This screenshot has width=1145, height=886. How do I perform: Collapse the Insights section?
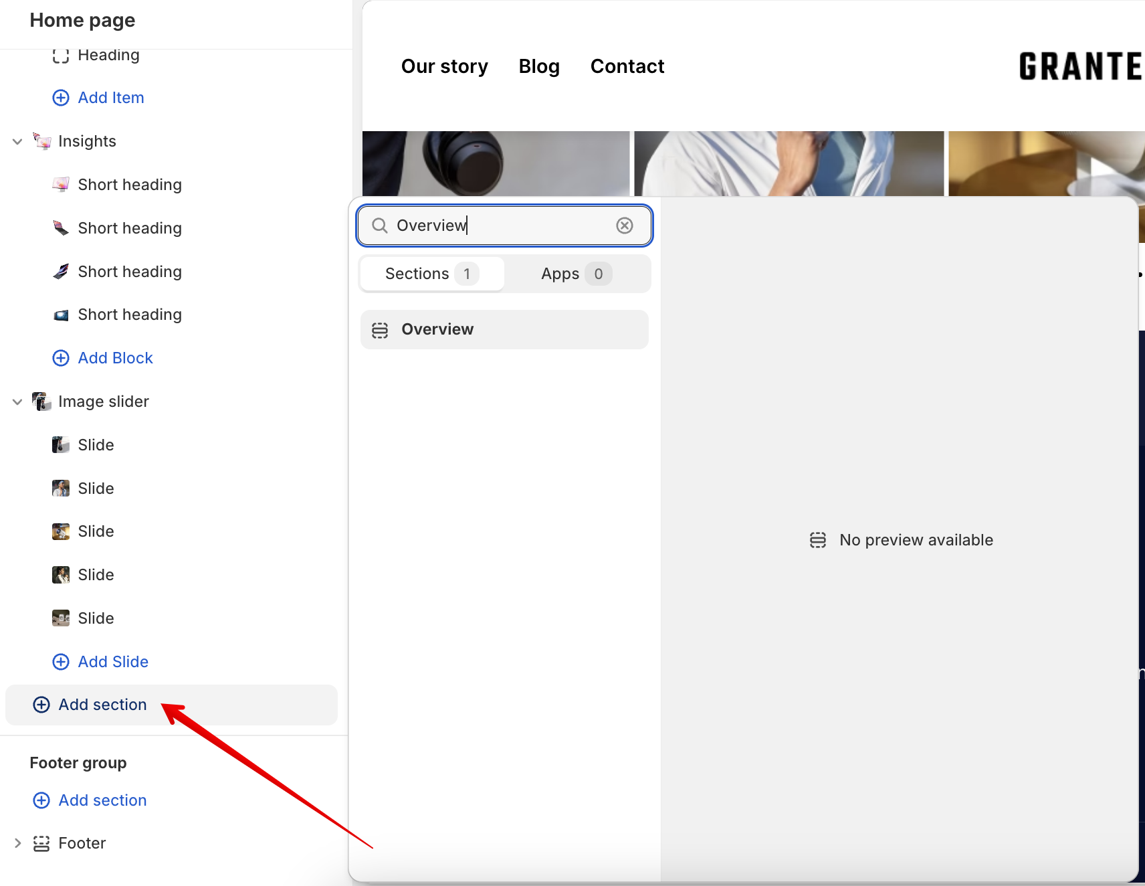17,141
